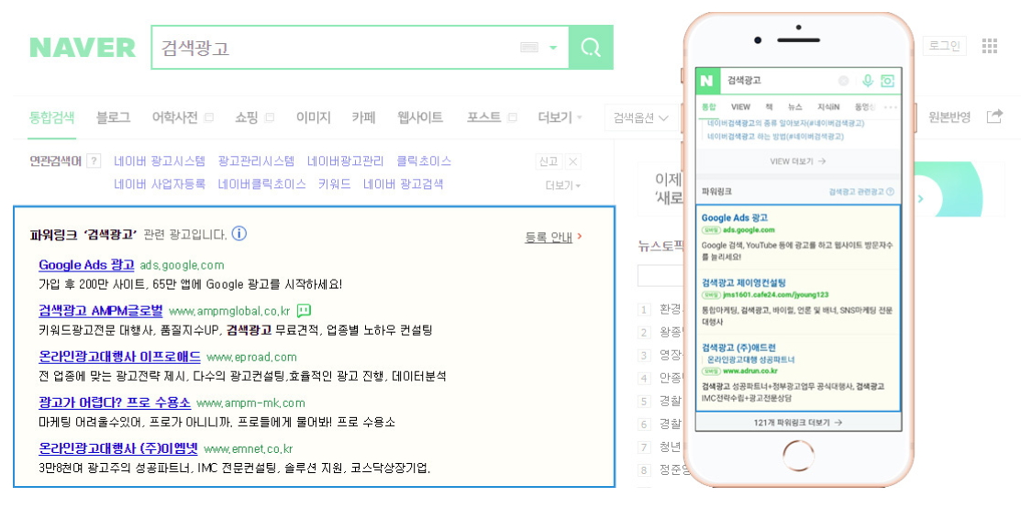Click the question mark beside 연관검색어
The width and height of the screenshot is (1021, 519).
[x=94, y=160]
